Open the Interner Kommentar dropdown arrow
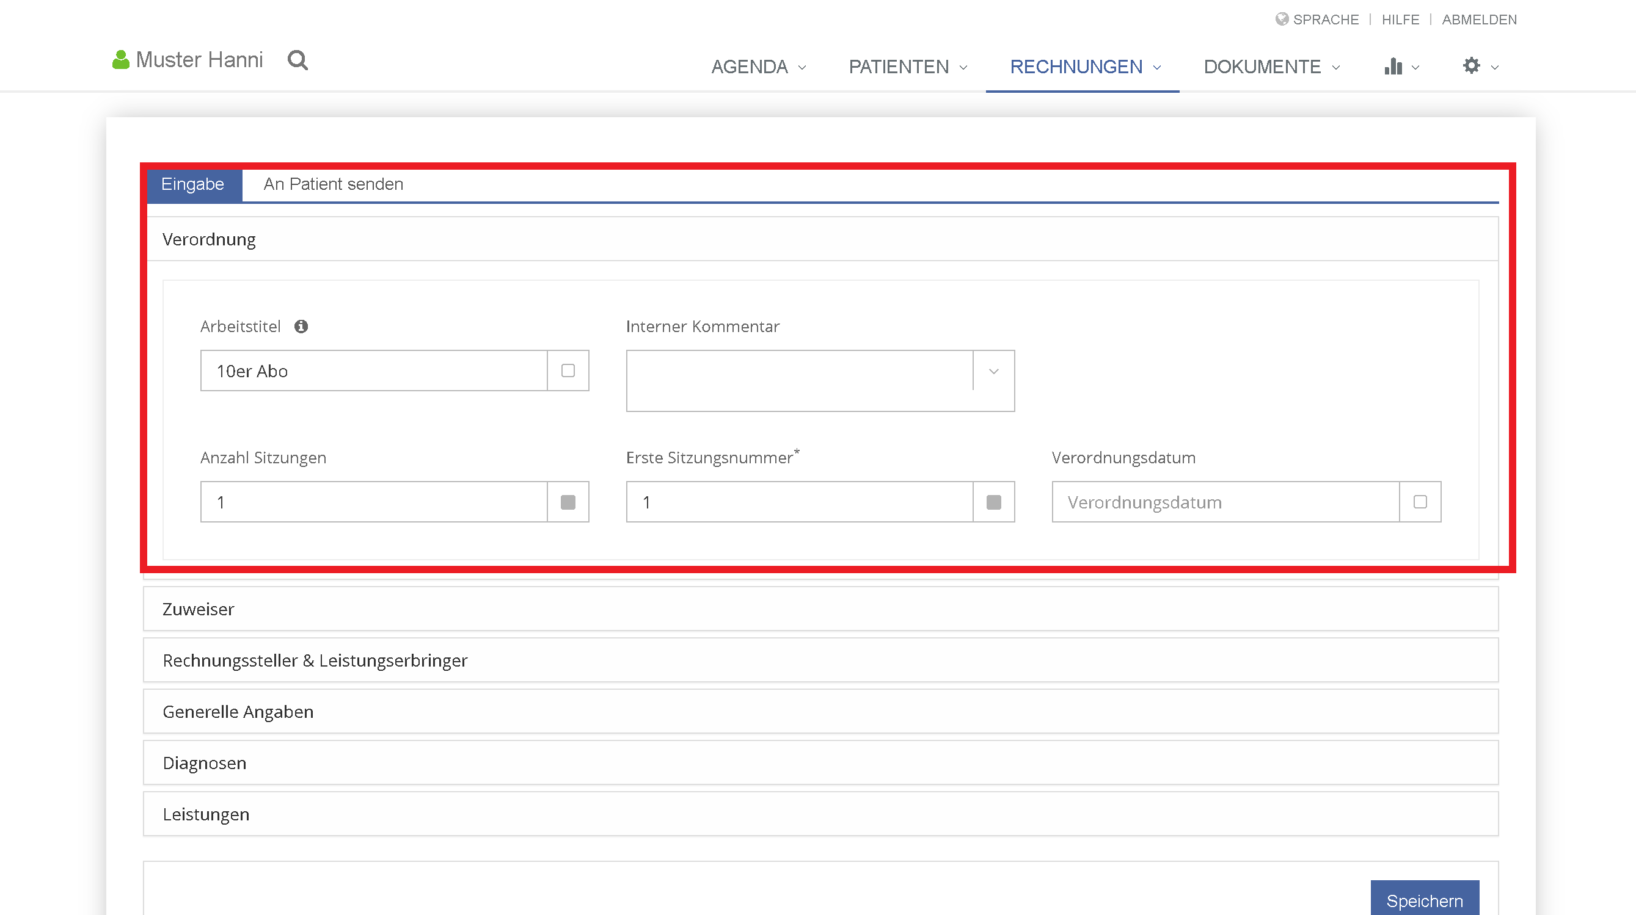Image resolution: width=1636 pixels, height=915 pixels. click(994, 371)
